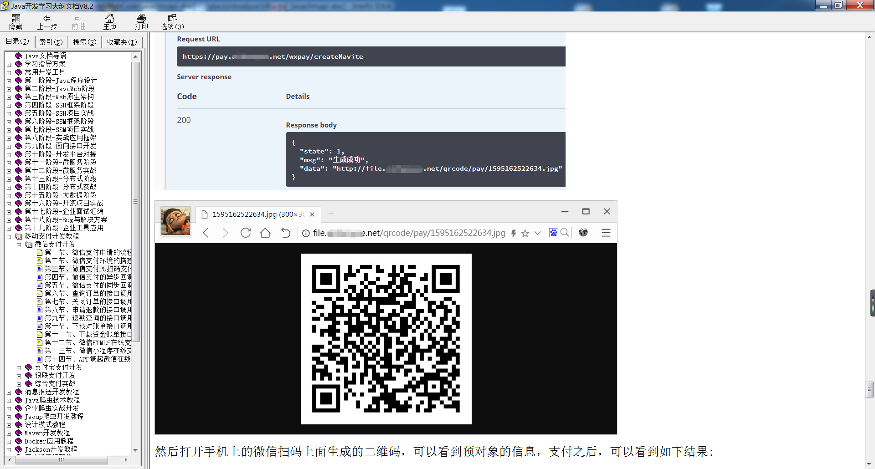Expand the 支付宝支付开发 node

point(19,367)
